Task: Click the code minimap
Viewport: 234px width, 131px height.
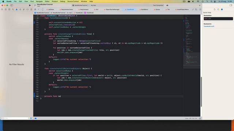Action: [x=192, y=41]
